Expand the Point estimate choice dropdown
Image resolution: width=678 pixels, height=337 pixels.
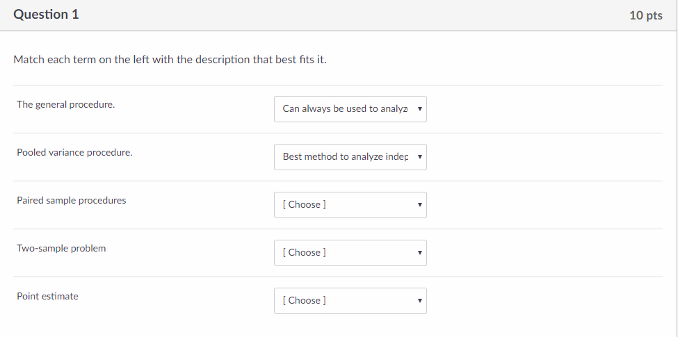click(350, 301)
